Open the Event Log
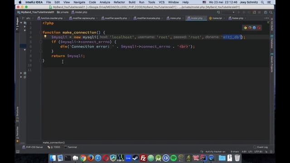Viewport: 290px width, 163px height. 261,147
